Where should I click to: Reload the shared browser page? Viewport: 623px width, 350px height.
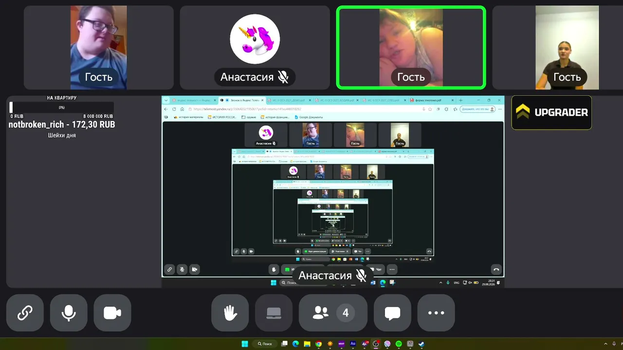(174, 109)
